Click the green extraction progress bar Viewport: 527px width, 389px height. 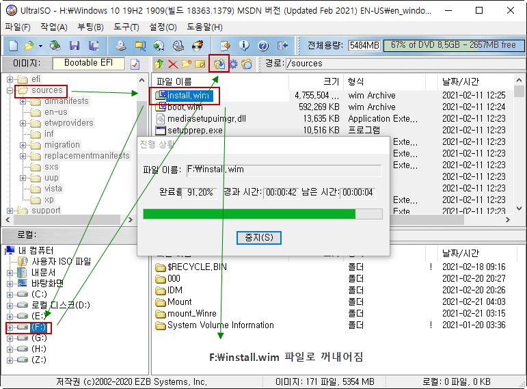(262, 214)
